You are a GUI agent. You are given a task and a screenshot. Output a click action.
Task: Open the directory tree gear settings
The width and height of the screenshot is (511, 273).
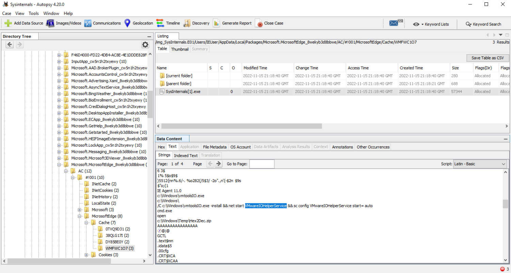(x=145, y=44)
